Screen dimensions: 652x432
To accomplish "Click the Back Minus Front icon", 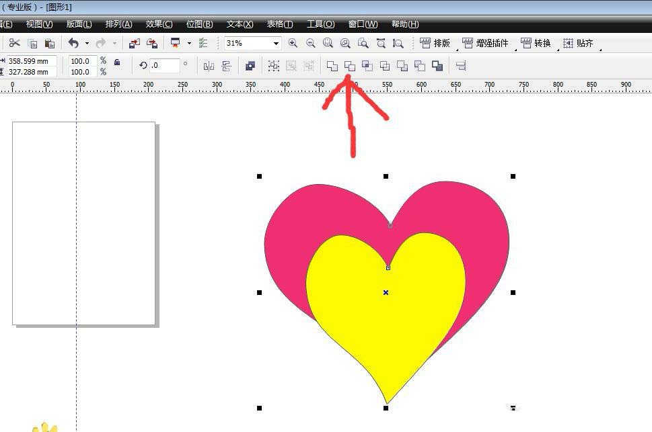I will (420, 66).
